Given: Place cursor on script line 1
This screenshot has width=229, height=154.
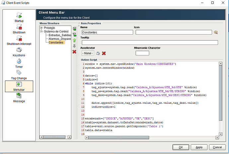Looking at the screenshot, I should pyautogui.click(x=130, y=64).
